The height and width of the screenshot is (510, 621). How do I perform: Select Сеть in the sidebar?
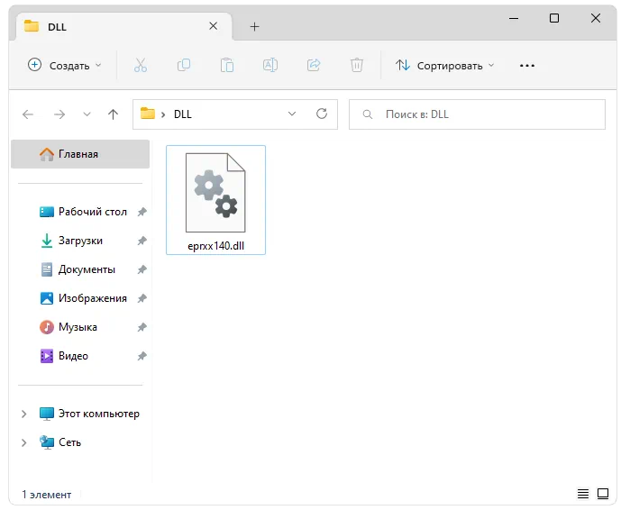(x=60, y=442)
